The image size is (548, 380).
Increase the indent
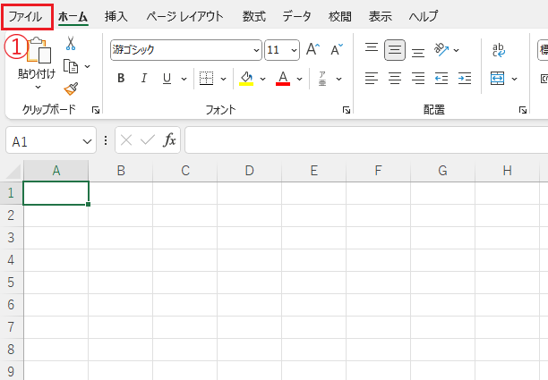(465, 78)
